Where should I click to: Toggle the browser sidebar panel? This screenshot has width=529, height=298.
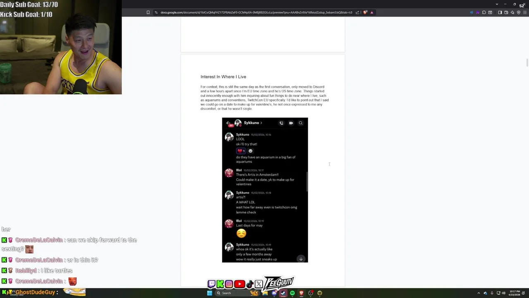pos(500,12)
